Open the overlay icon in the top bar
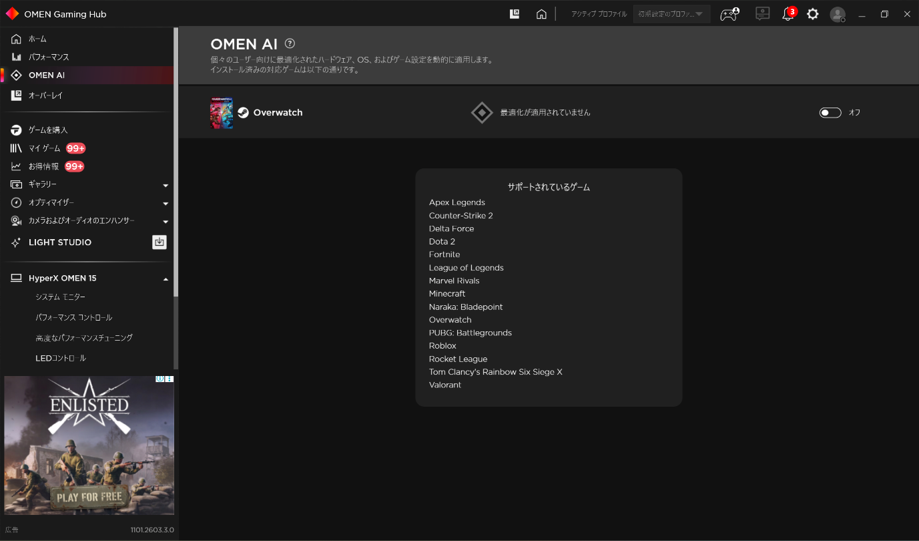Screen dimensions: 919x541 coord(515,14)
